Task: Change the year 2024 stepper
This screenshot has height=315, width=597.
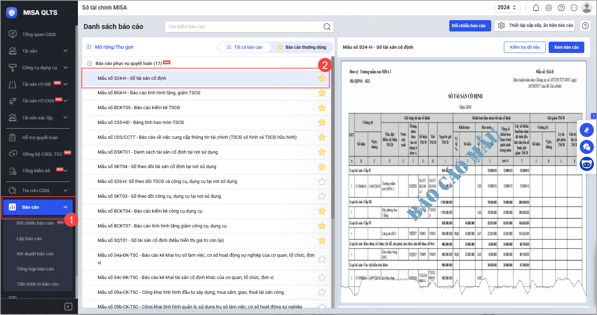Action: (514, 7)
